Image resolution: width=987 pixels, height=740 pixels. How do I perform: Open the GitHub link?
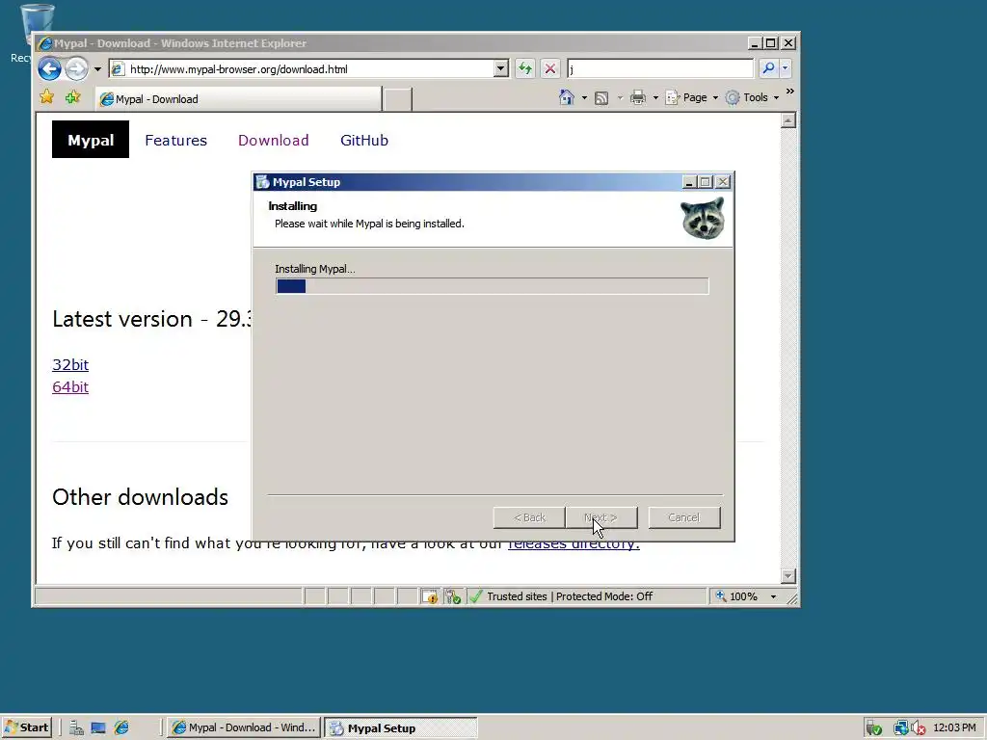coord(363,141)
